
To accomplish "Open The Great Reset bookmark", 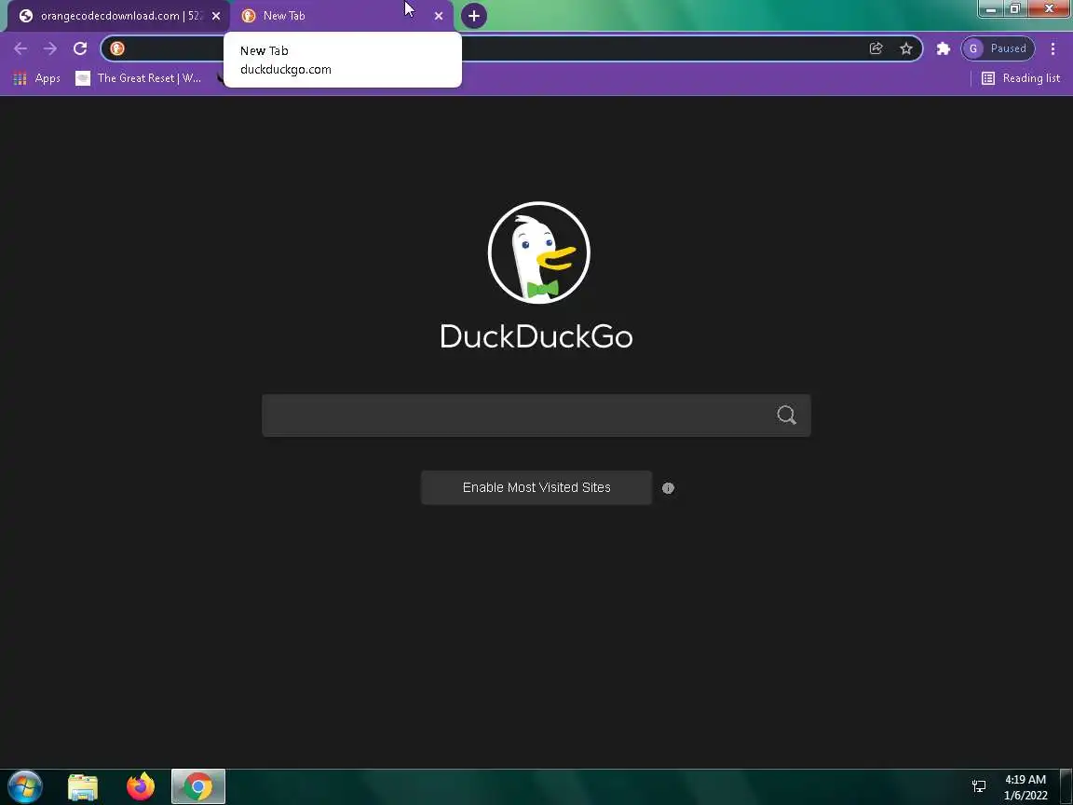I will pos(138,78).
